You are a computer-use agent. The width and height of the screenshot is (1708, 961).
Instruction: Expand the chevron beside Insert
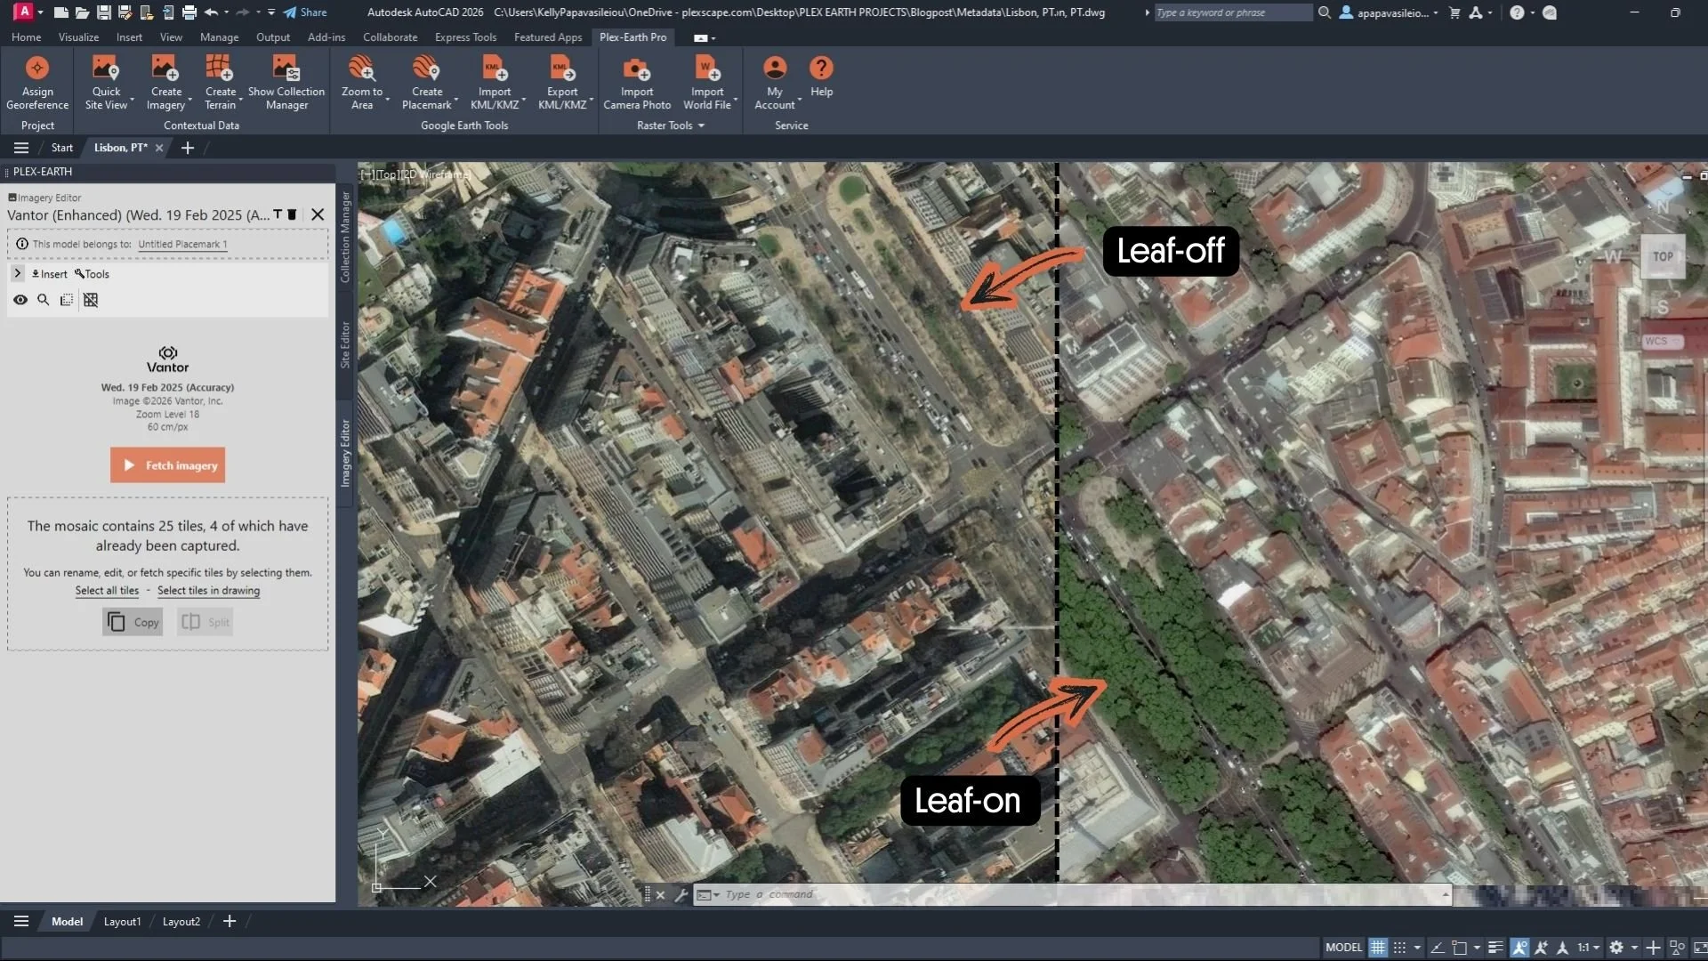17,273
